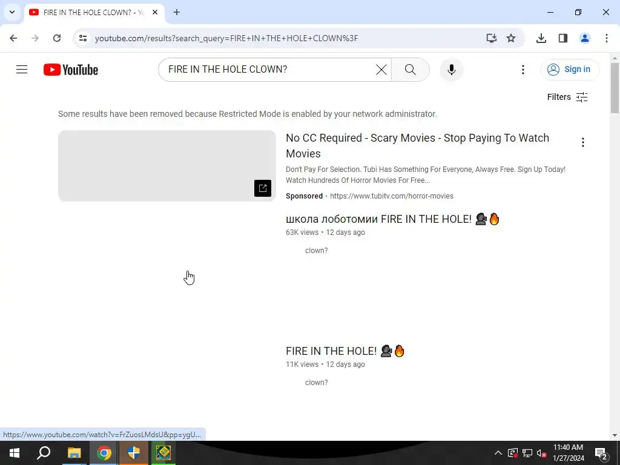Open the shield app on taskbar
Screen dimensions: 620x465
tap(134, 453)
